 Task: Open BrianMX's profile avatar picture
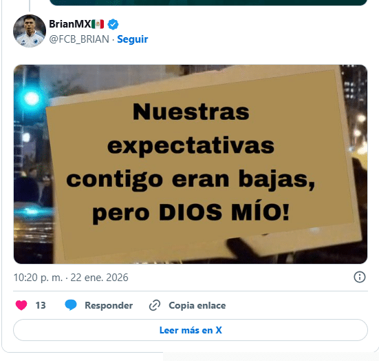[x=30, y=31]
